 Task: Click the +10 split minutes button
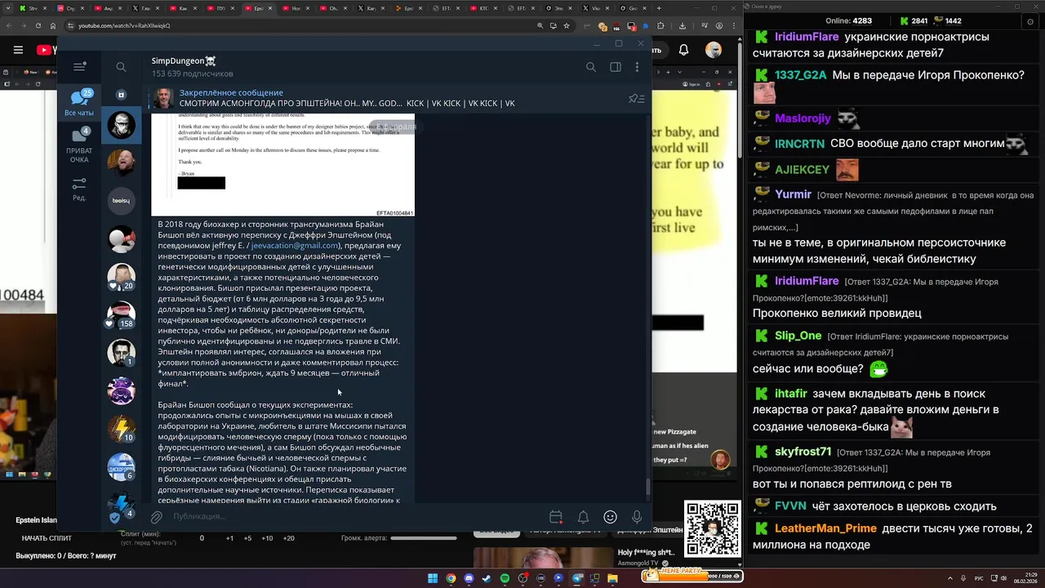click(267, 538)
